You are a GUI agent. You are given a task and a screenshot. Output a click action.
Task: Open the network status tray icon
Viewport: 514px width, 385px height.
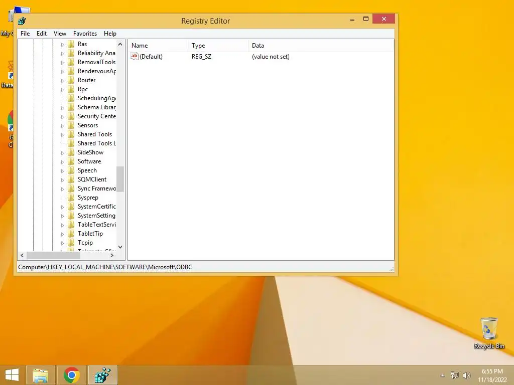pyautogui.click(x=455, y=375)
